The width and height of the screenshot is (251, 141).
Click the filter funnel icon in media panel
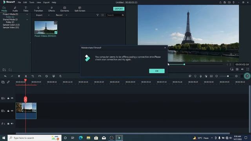coord(98,15)
